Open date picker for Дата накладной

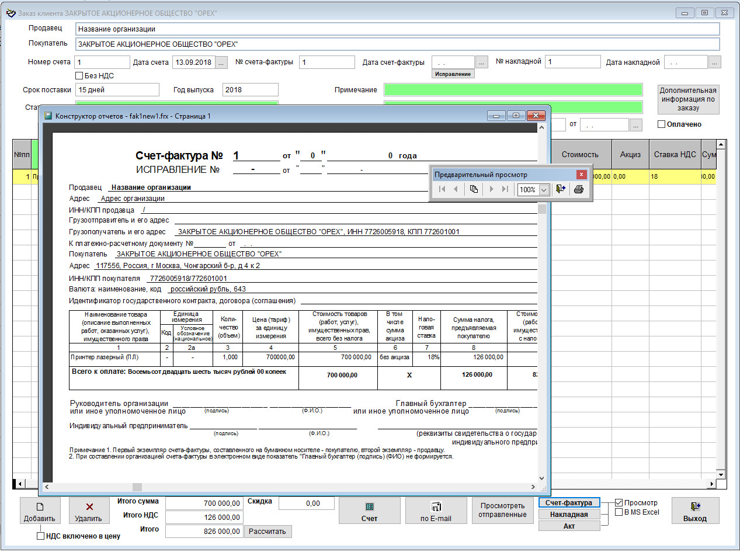click(715, 63)
